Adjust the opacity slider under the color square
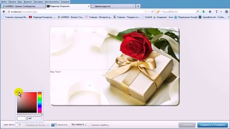This screenshot has width=230, height=129. (x=30, y=114)
